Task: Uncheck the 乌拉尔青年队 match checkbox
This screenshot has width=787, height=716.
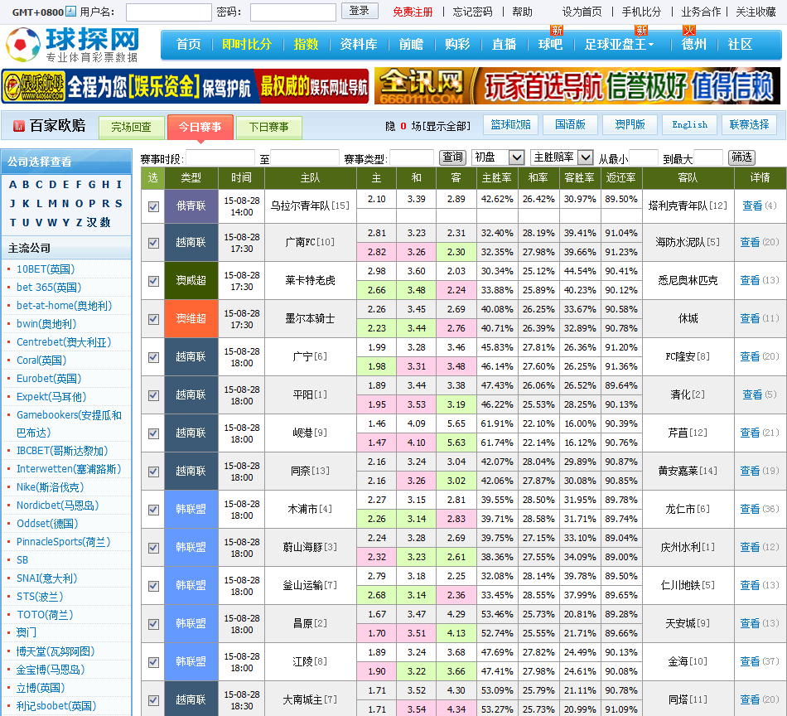Action: 153,206
